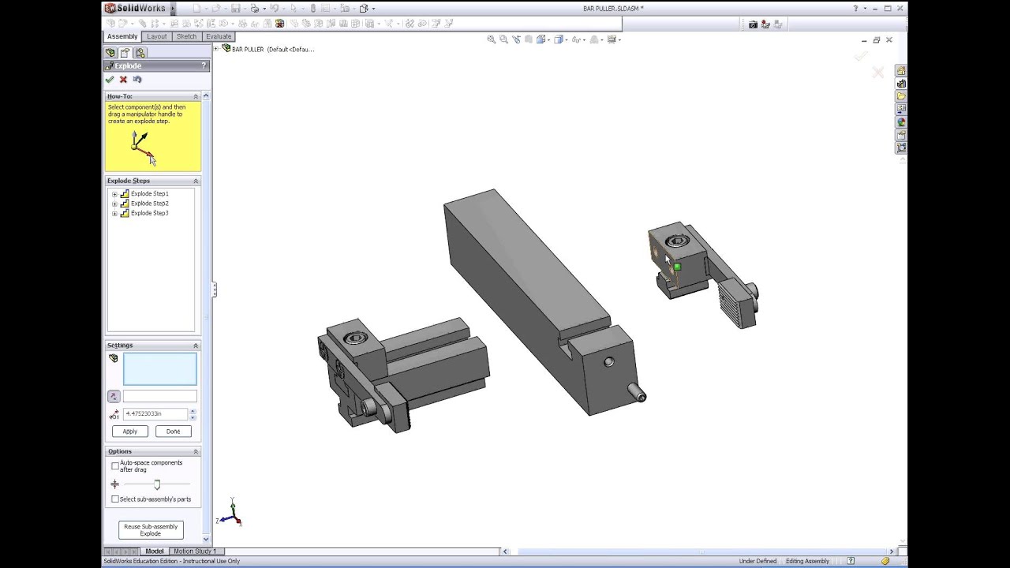Open the File Explorer folder icon in task pane
This screenshot has width=1010, height=568.
(901, 96)
